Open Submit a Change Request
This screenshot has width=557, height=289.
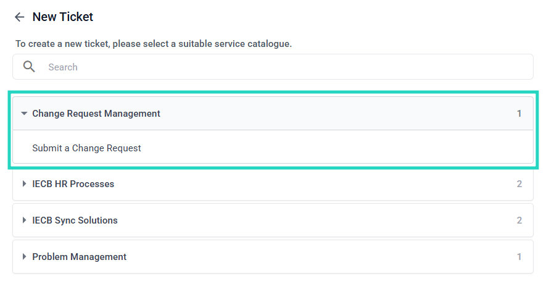[x=86, y=148]
